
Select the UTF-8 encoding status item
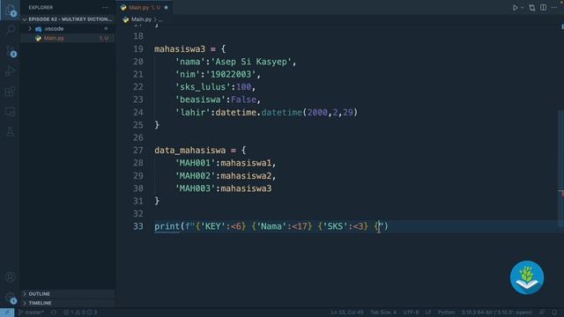click(x=411, y=313)
